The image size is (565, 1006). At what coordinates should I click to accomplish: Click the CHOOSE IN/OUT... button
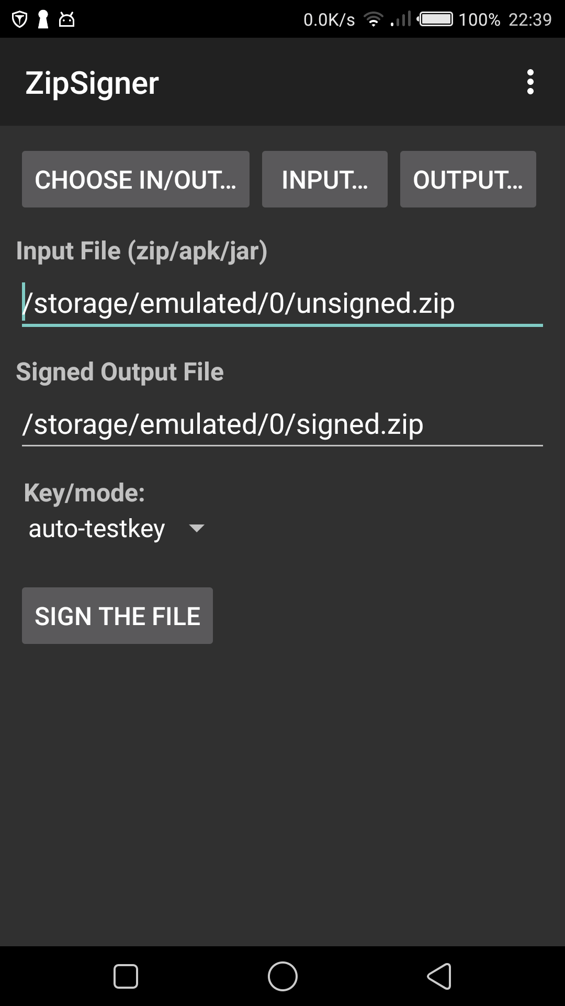point(135,179)
